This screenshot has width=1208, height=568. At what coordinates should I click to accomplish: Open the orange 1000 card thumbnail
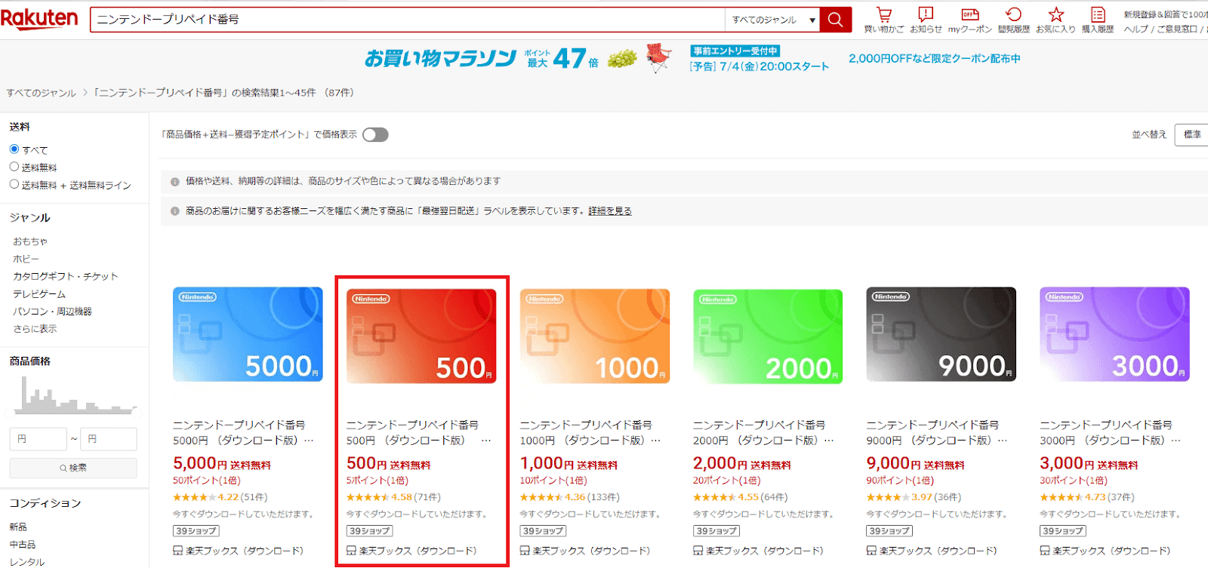594,336
